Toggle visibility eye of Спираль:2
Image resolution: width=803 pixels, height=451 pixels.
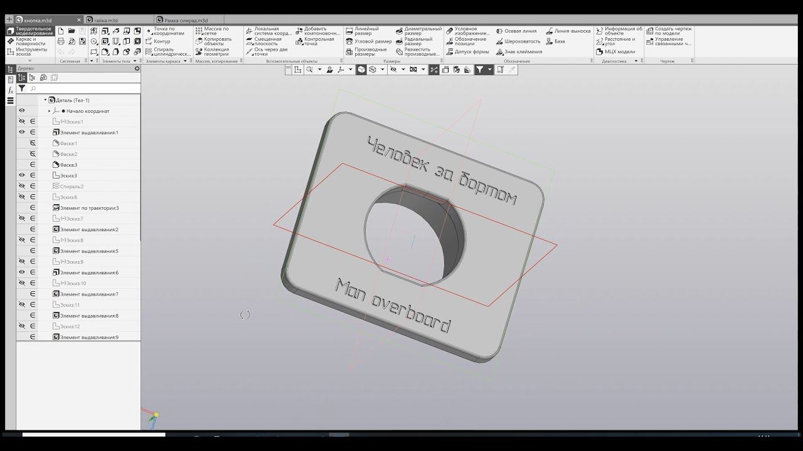[x=22, y=186]
